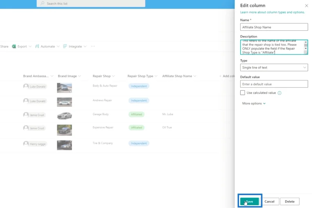Viewport: 312px width, 208px height.
Task: Click avatar icon in Body & Auto Repair row
Action: tap(26, 86)
